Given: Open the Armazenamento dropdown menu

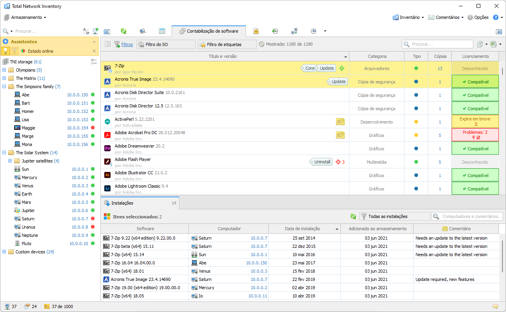Looking at the screenshot, I should (x=25, y=17).
